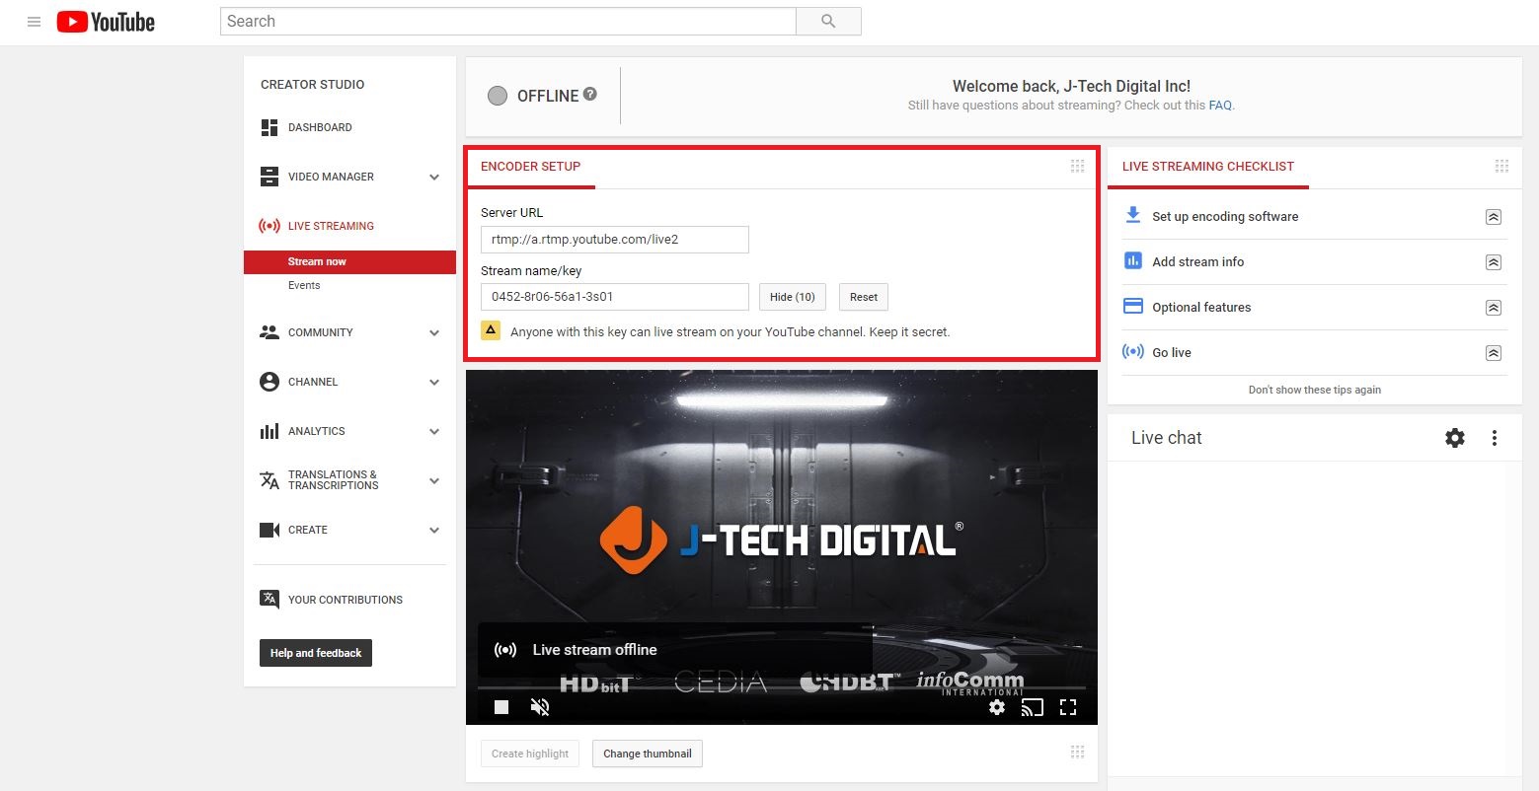Expand the Video Manager section
Viewport: 1539px width, 791px height.
[434, 178]
